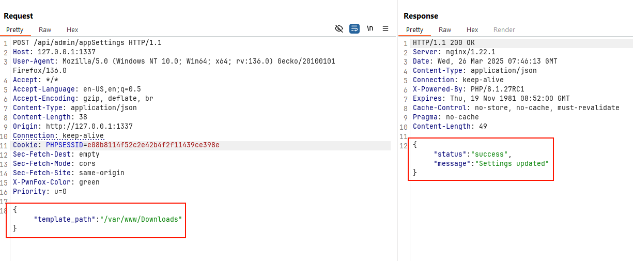Screen dimensions: 633x261
Task: Click the Server: nginx/1.22.1 header
Action: pos(454,52)
